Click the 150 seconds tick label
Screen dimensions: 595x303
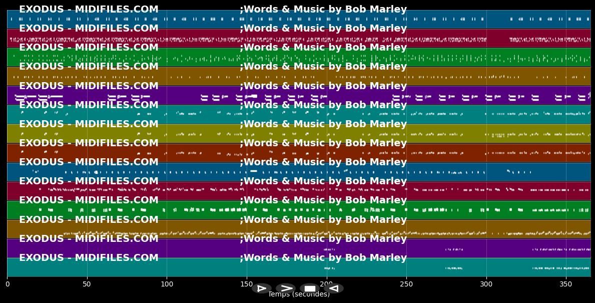pyautogui.click(x=247, y=284)
